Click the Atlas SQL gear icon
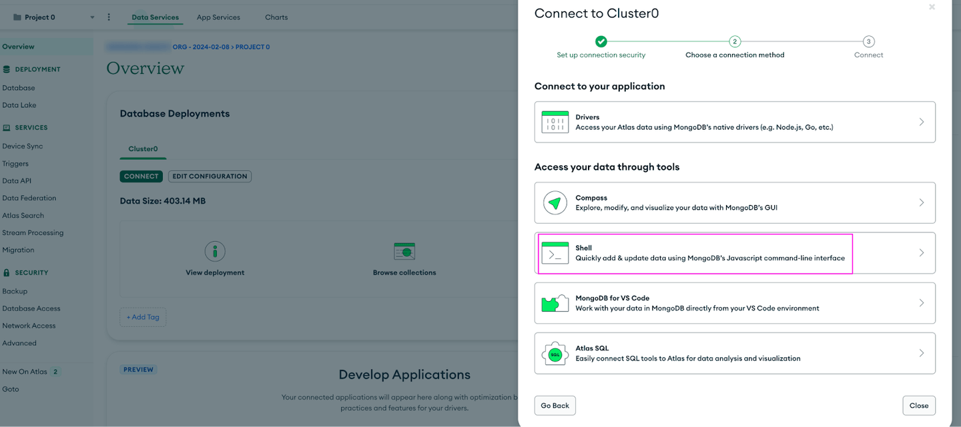This screenshot has width=961, height=427. coord(555,354)
